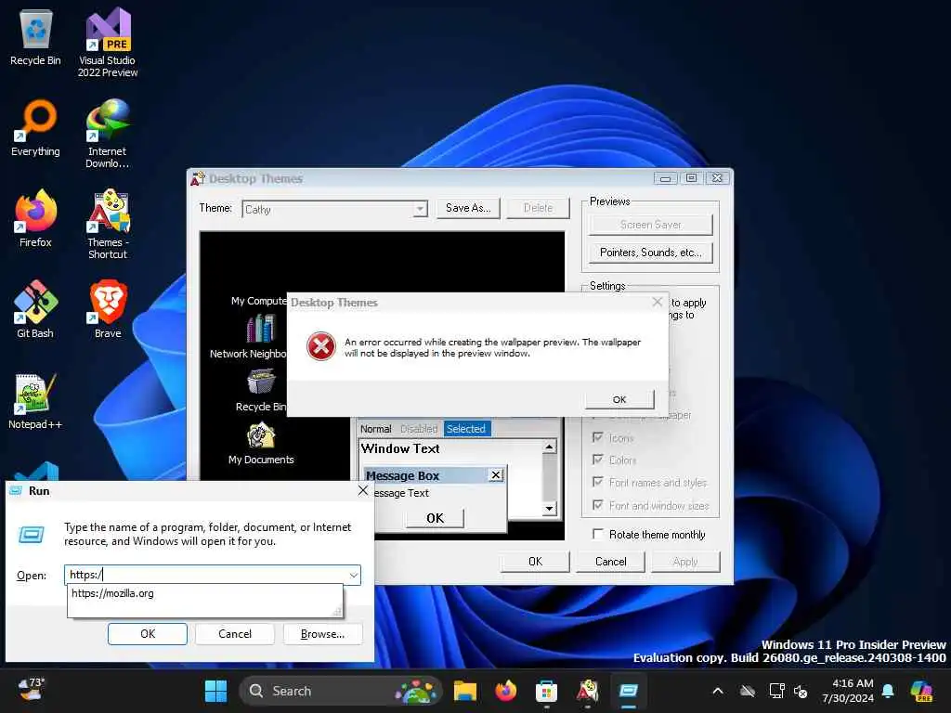Image resolution: width=951 pixels, height=713 pixels.
Task: Click Cancel in the Run dialog
Action: point(235,633)
